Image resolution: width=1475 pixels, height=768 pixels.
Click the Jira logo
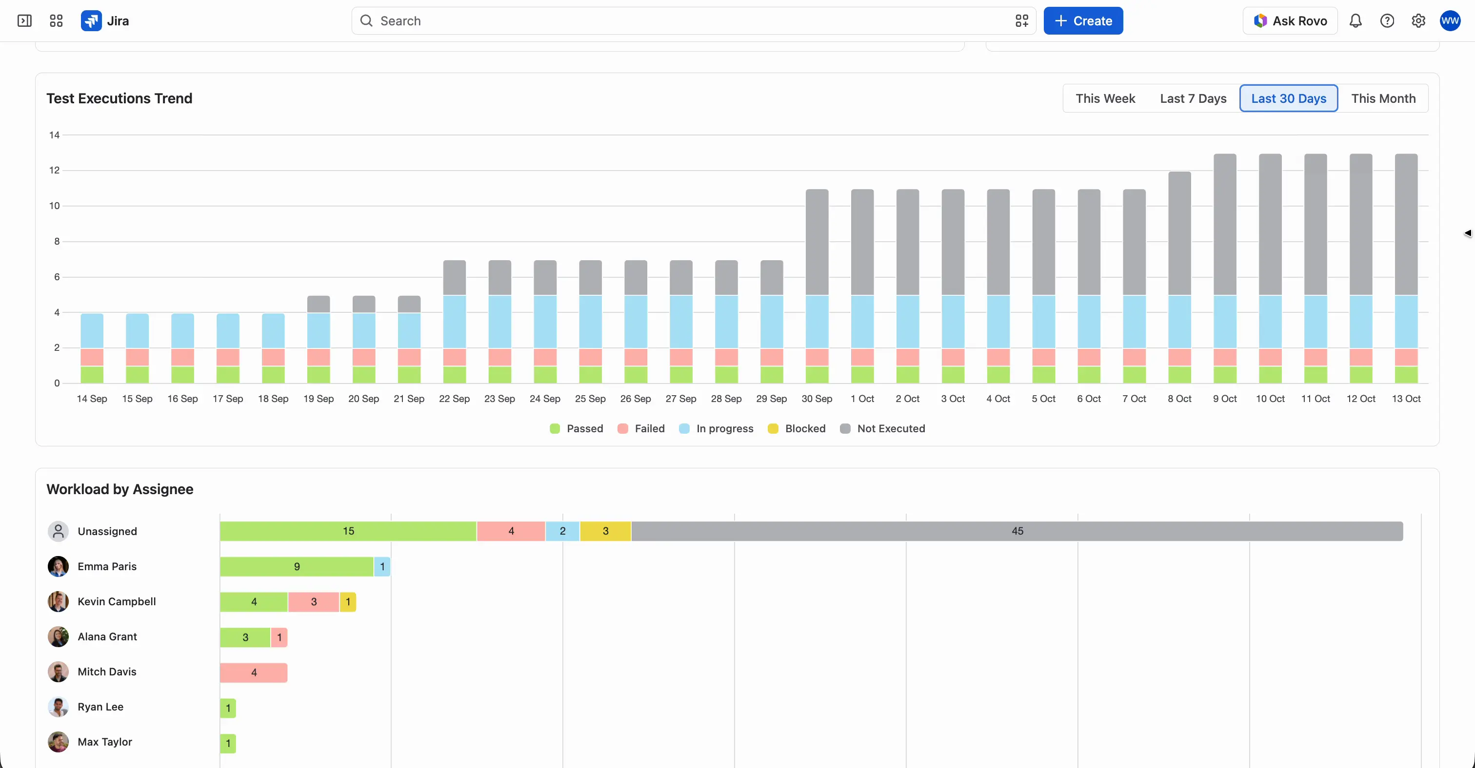105,21
